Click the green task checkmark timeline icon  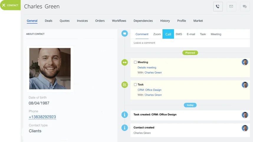125,85
